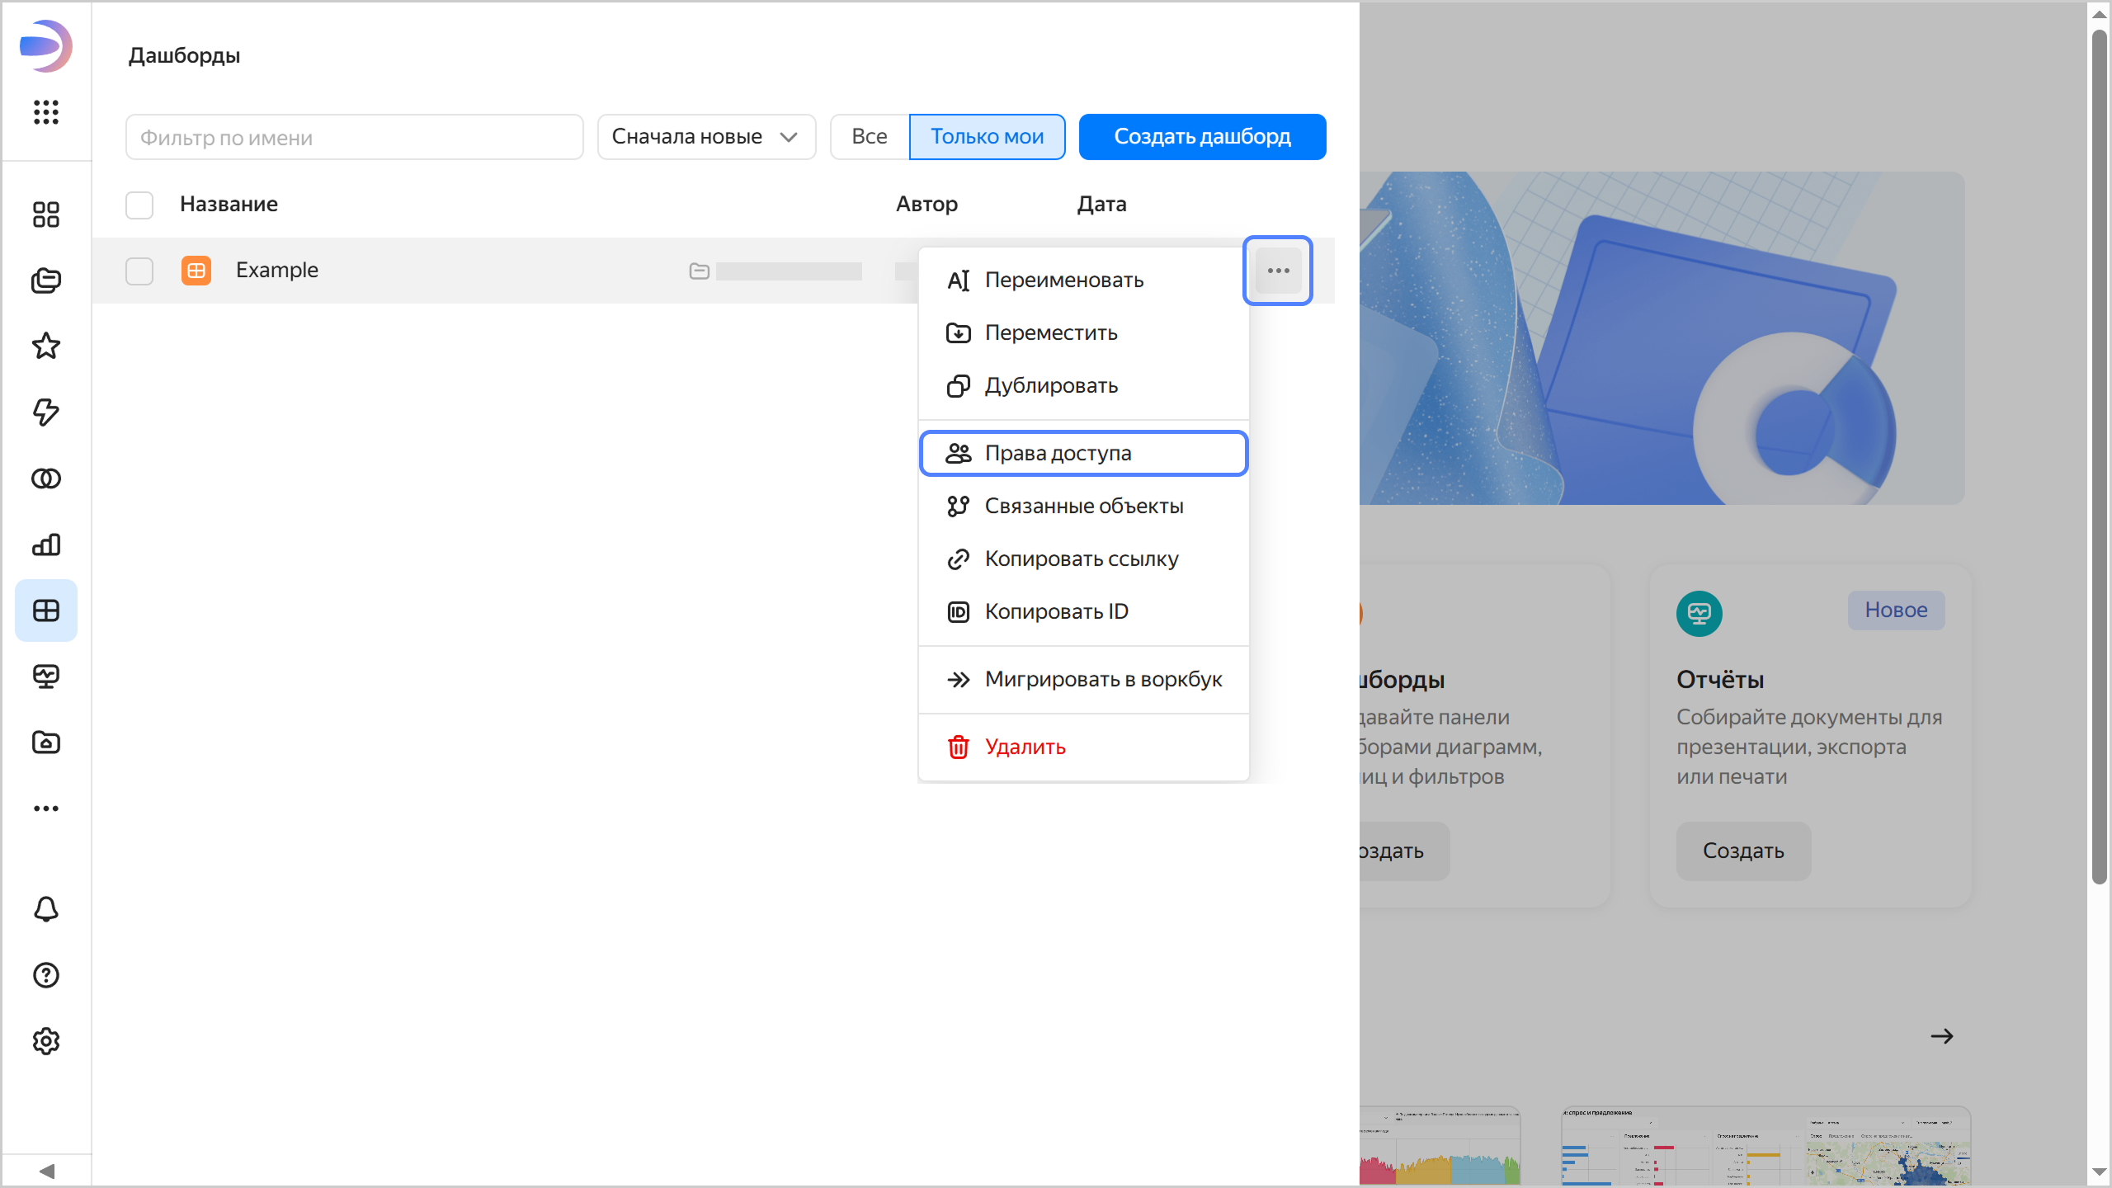Open the reports monitor sidebar icon

(46, 676)
